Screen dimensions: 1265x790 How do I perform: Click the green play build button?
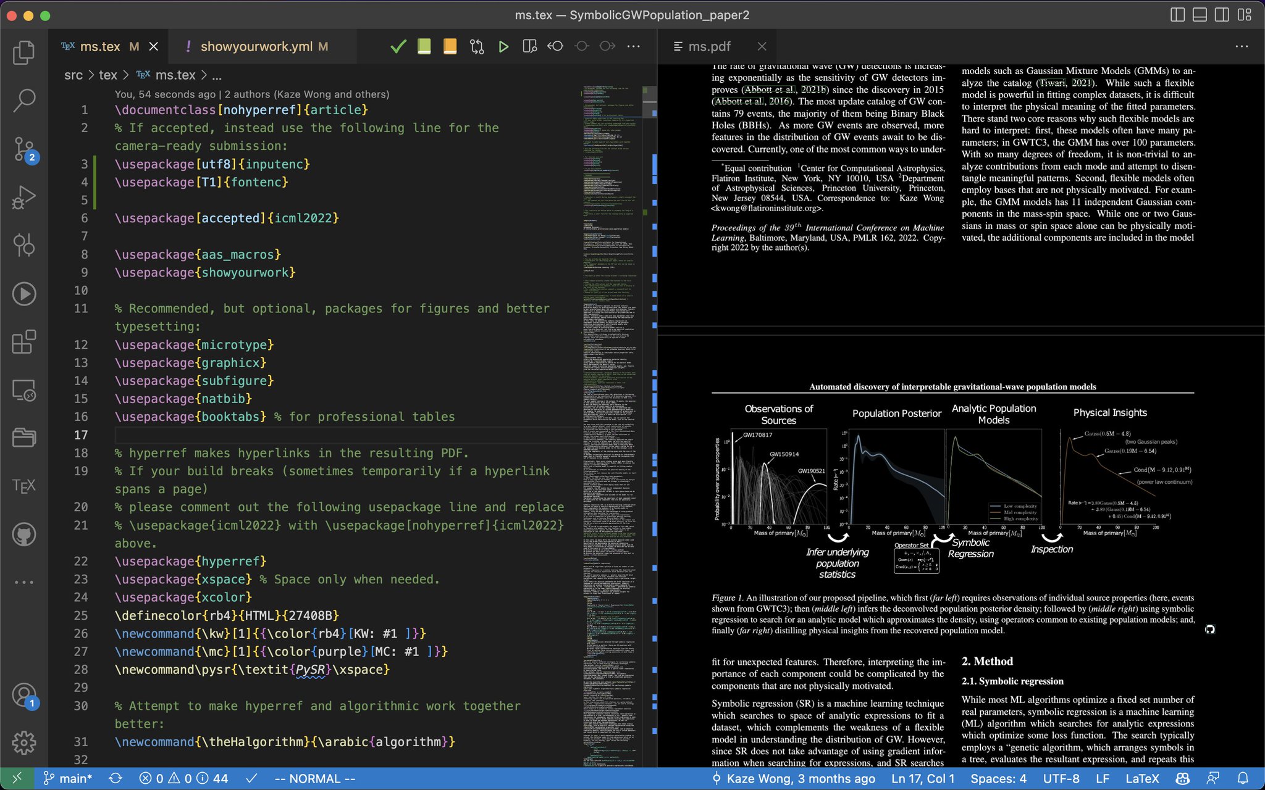coord(503,46)
